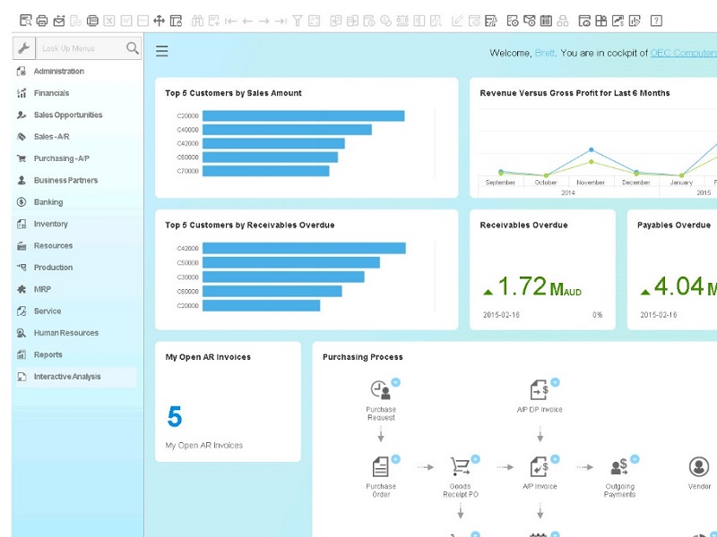Send by email using the envelope icon
717x537 pixels.
(59, 21)
